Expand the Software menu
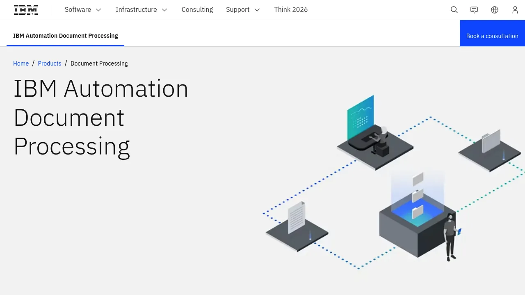Viewport: 525px width, 295px height. (x=83, y=10)
